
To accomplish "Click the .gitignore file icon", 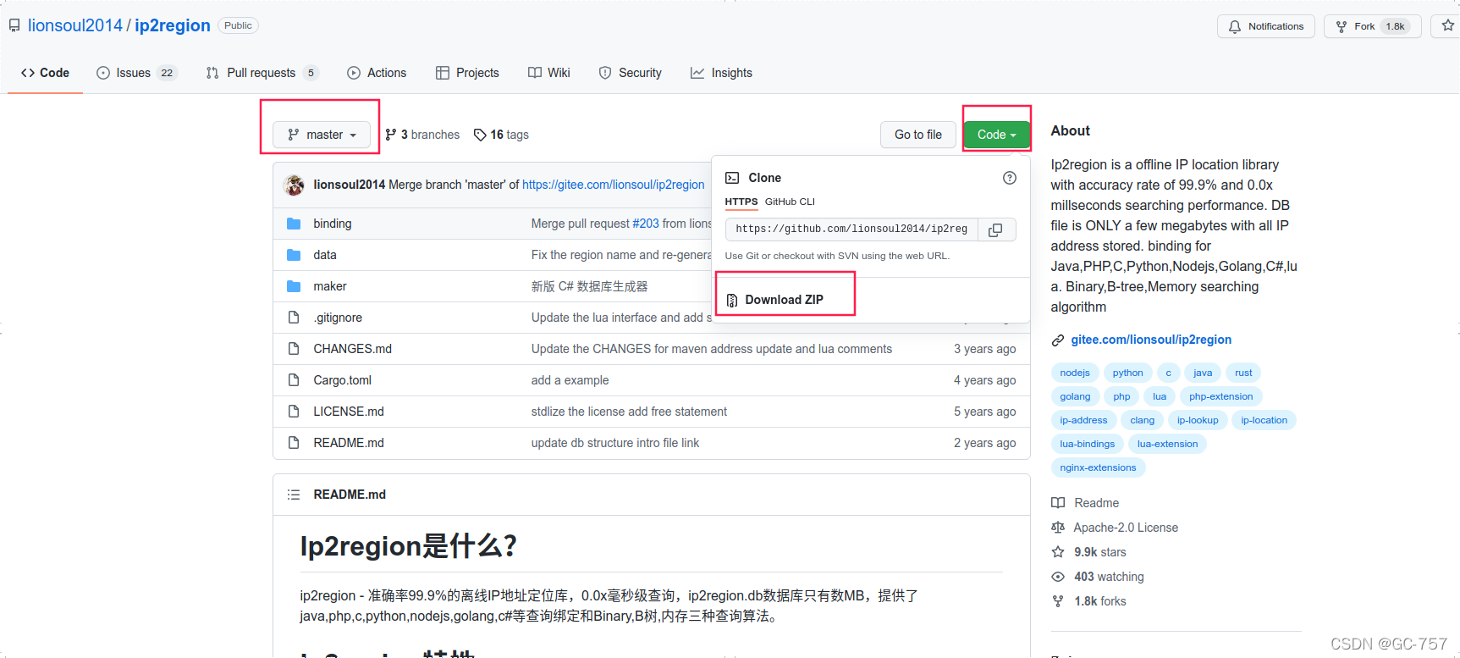I will (x=294, y=318).
